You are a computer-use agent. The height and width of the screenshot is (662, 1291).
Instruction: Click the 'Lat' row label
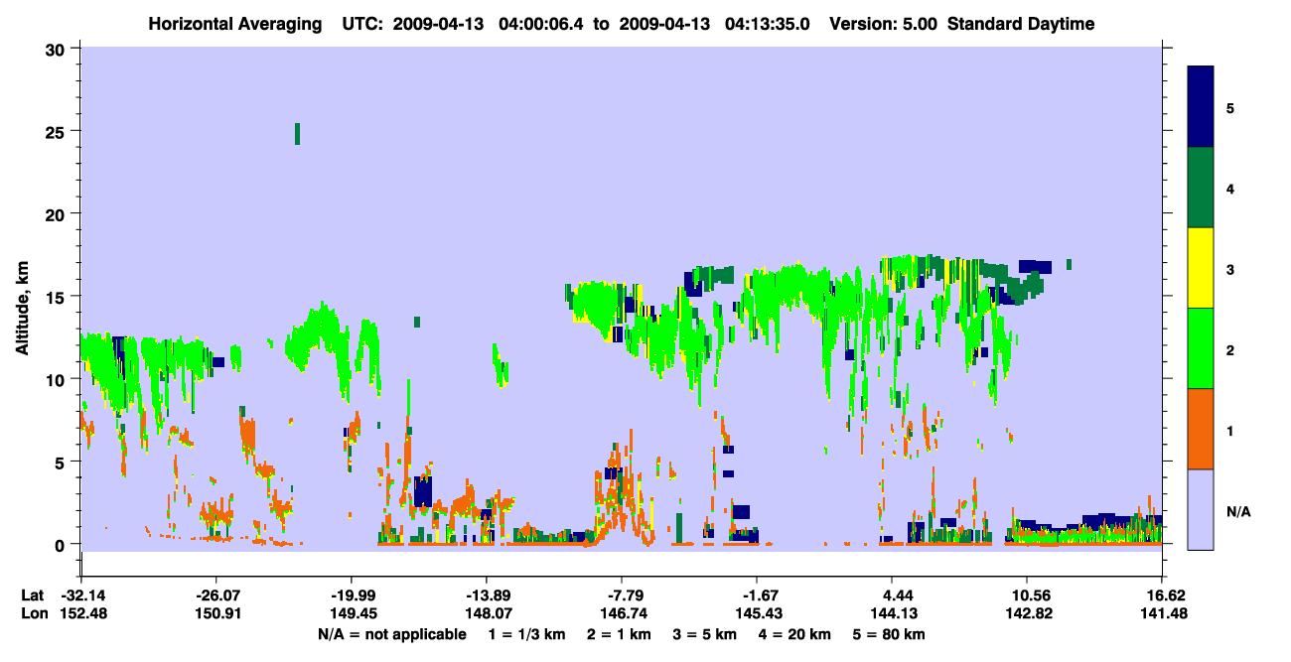coord(32,595)
